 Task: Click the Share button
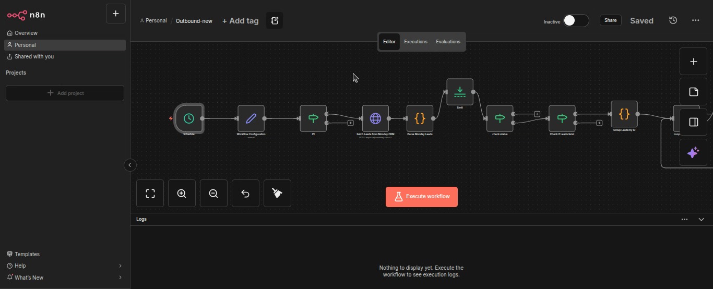pos(611,20)
